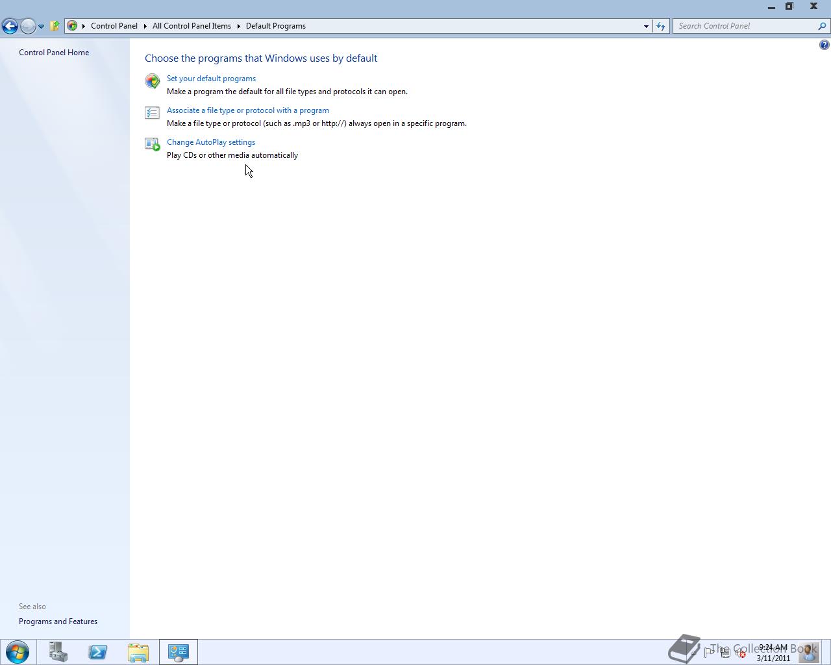Open Set your default programs link

coord(211,79)
